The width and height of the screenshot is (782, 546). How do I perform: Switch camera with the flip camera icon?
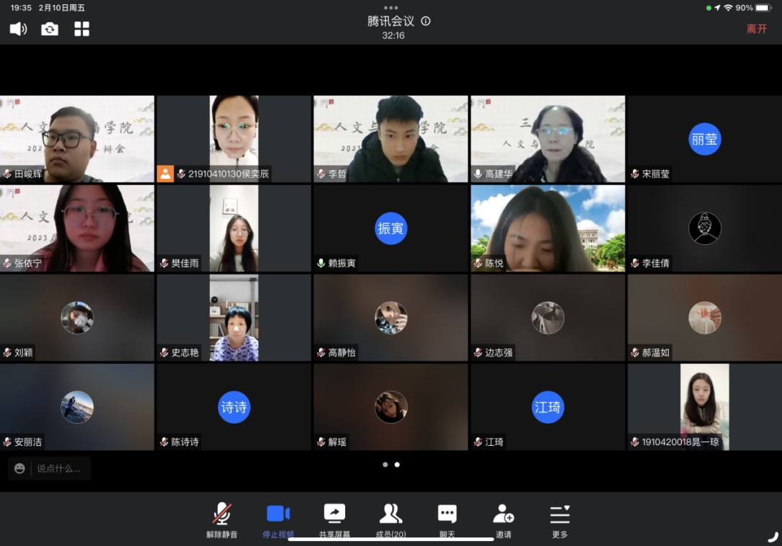(50, 29)
